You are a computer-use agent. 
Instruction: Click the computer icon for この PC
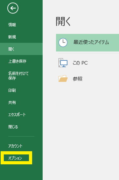pos(63,63)
